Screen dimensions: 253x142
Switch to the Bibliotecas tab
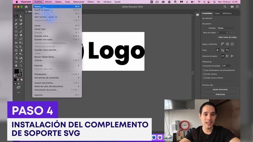tap(227, 13)
